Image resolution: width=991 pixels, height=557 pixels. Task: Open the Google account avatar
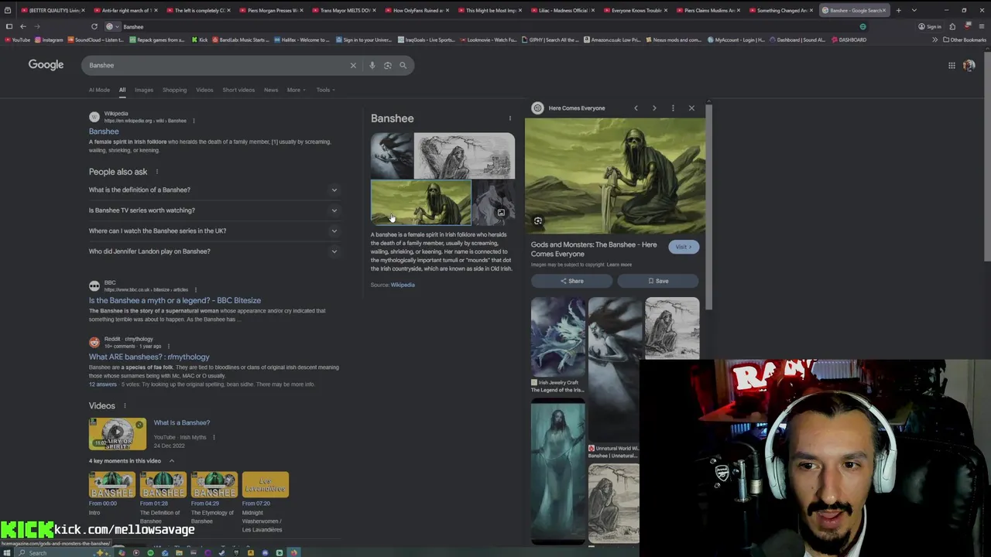[x=969, y=65]
